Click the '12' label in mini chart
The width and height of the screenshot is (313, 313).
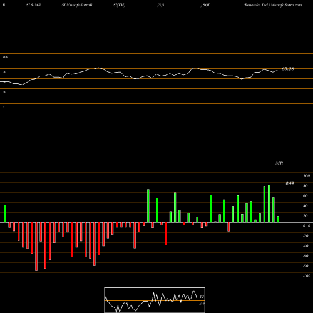(202, 297)
